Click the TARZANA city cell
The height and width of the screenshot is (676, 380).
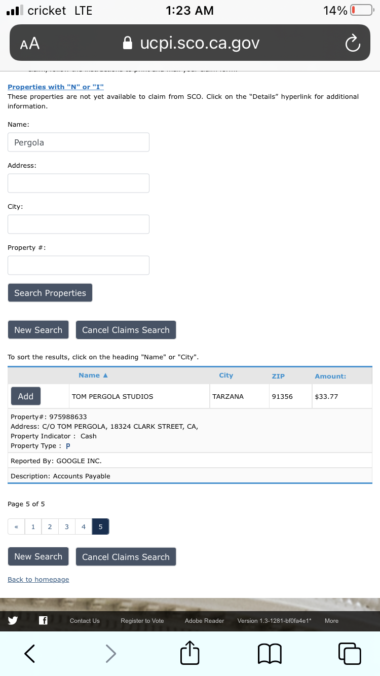pyautogui.click(x=239, y=396)
